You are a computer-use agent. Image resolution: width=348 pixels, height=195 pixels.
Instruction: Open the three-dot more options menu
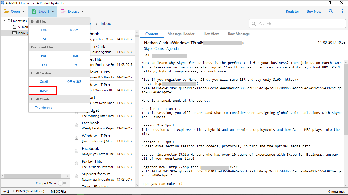(342, 11)
